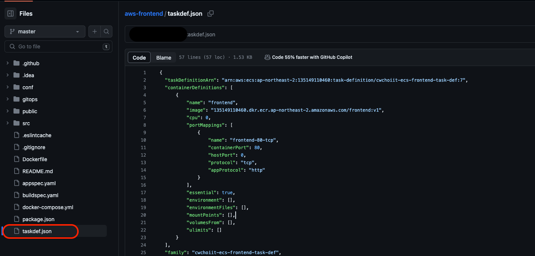The width and height of the screenshot is (535, 256).
Task: Expand the src folder chevron
Action: (x=7, y=123)
